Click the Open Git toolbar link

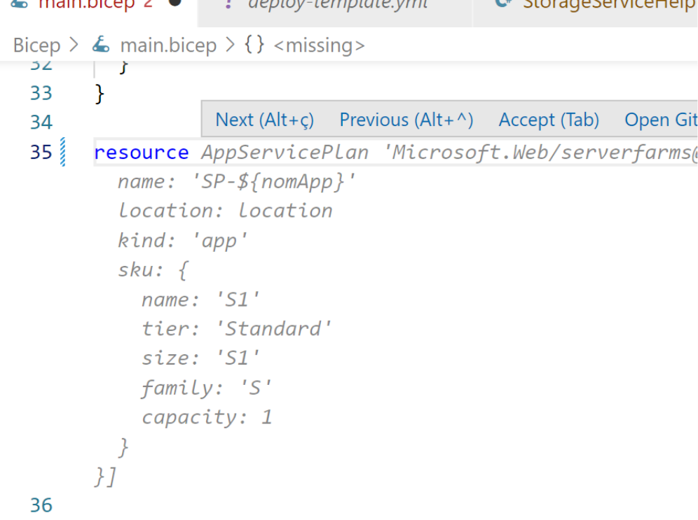tap(660, 120)
